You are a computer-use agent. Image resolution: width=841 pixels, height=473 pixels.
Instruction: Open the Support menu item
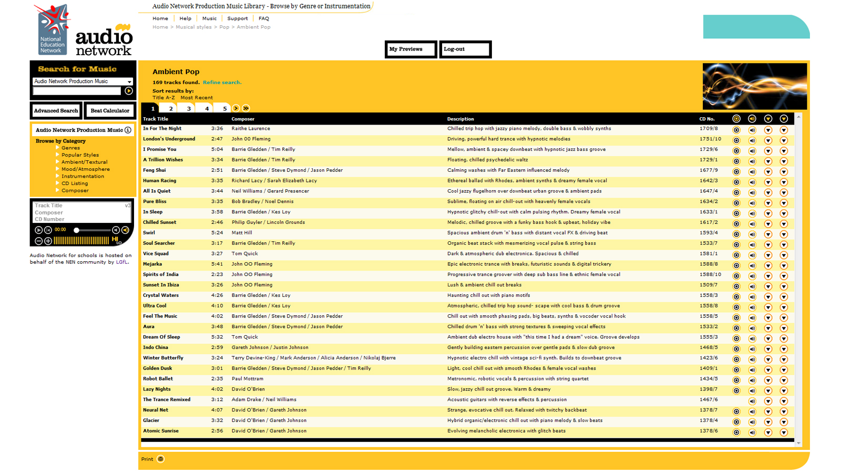click(x=238, y=18)
